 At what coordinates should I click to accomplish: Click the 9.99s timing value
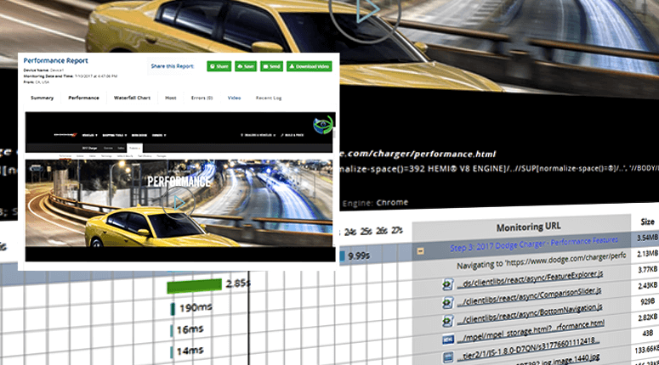(359, 255)
